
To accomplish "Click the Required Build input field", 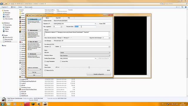I will click(x=85, y=26).
